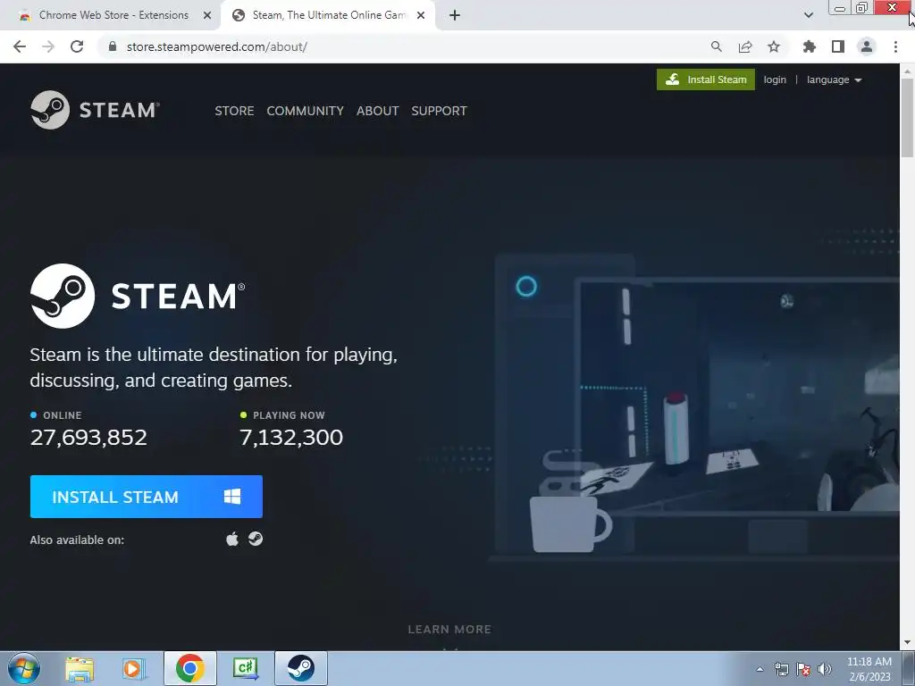Open a new browser tab

455,16
